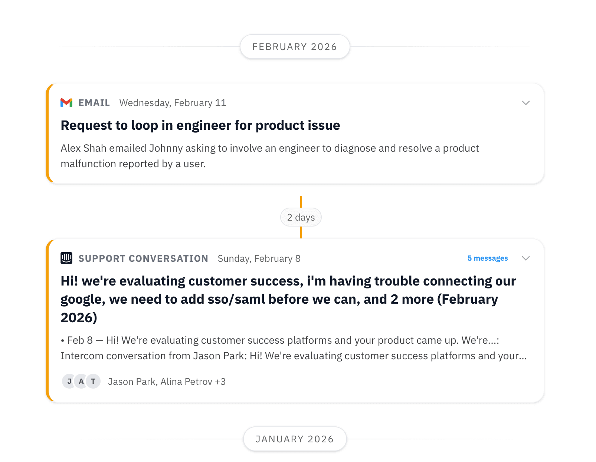Click the J avatar circle
Screen dimensions: 596x462
click(69, 381)
